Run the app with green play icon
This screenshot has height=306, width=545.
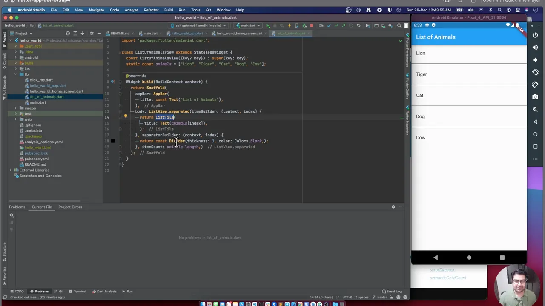click(x=267, y=25)
